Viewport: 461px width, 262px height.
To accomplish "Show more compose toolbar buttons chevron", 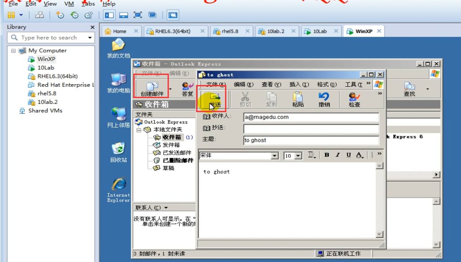I will [380, 94].
